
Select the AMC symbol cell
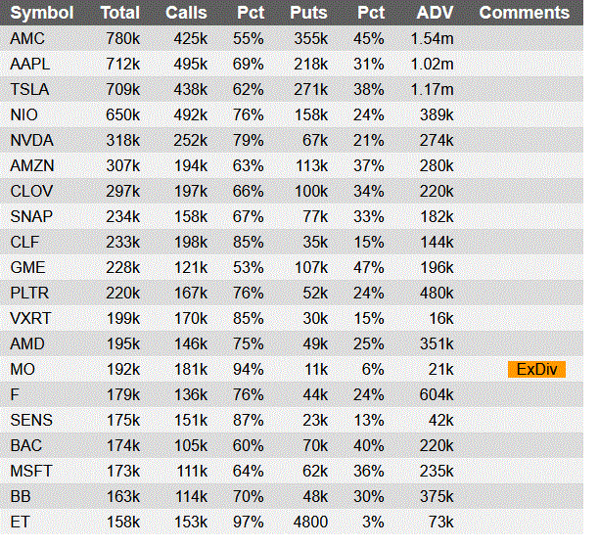click(27, 38)
